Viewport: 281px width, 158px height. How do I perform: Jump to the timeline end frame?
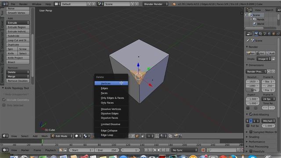click(x=168, y=150)
